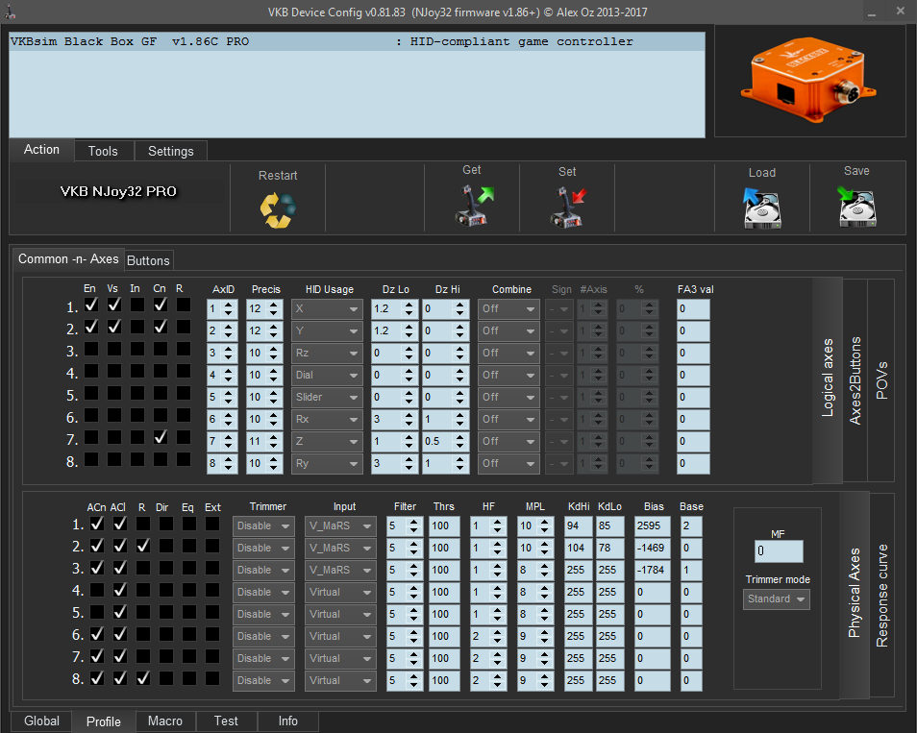Click the KdHi field showing 94
917x733 pixels.
578,526
